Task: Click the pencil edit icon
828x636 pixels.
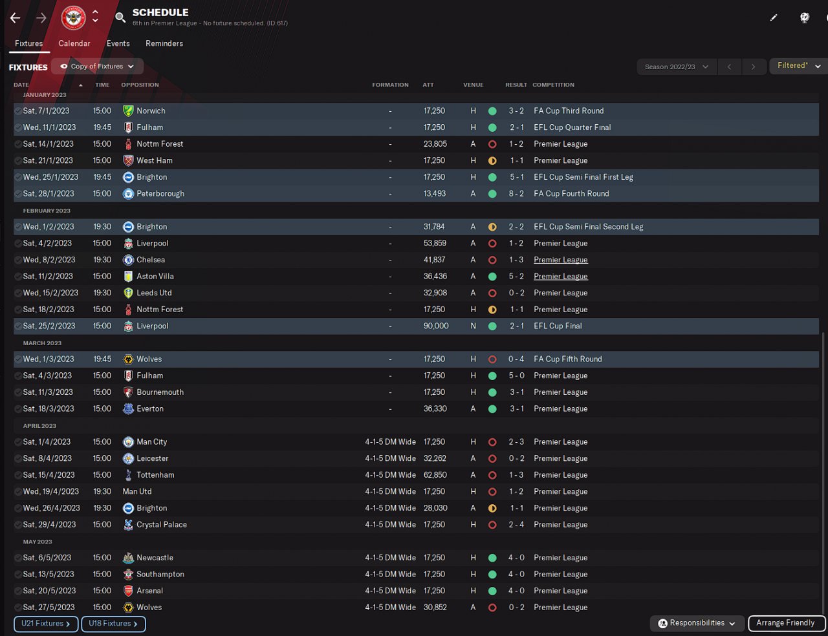Action: 774,17
